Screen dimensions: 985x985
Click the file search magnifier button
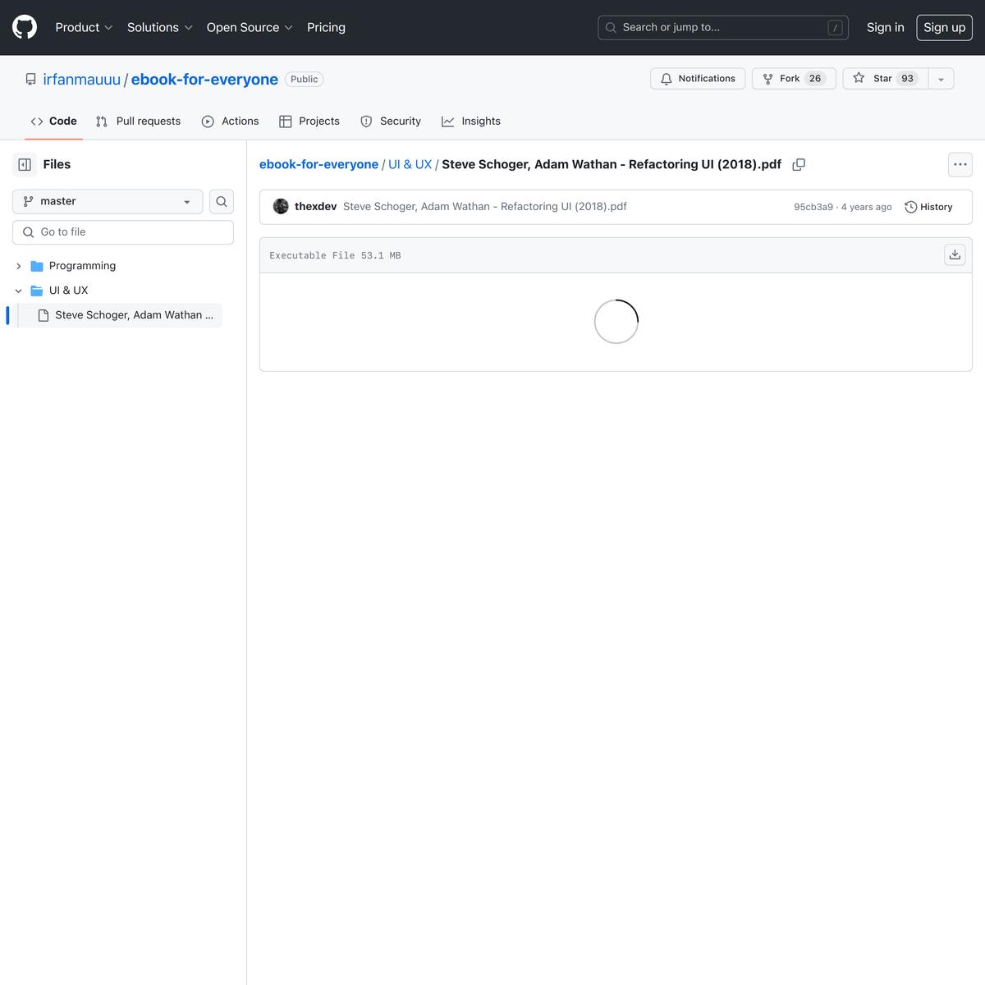[x=222, y=201]
